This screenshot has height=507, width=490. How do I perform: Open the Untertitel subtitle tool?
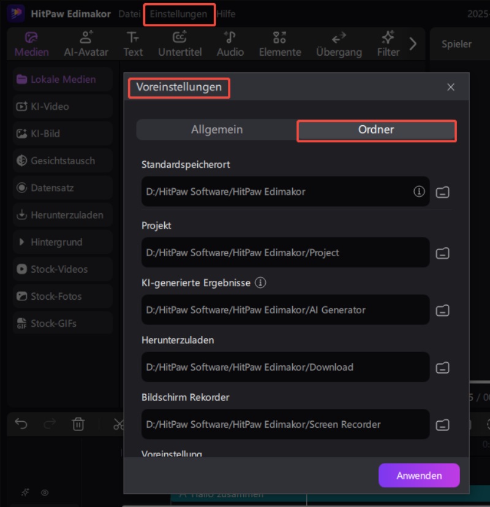[179, 44]
